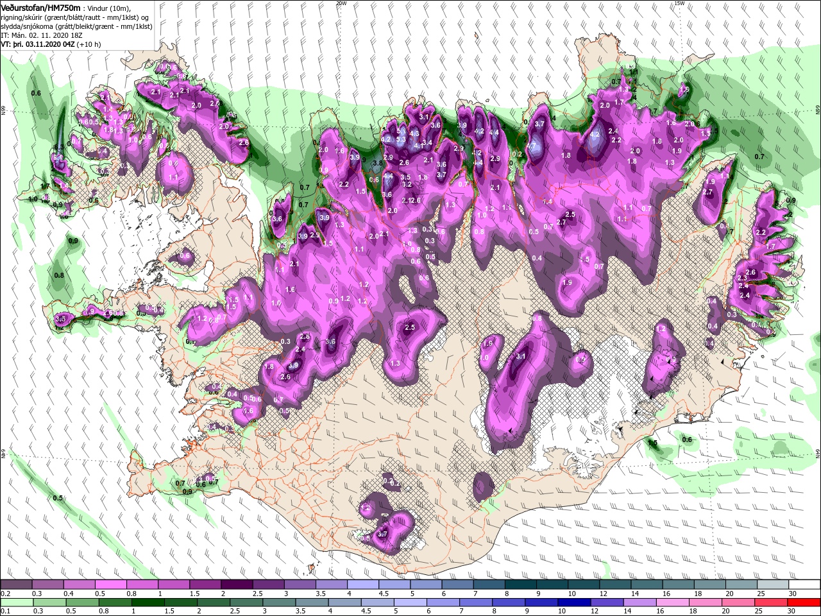Select the violet rain swatch at 12
The image size is (821, 616).
pyautogui.click(x=607, y=603)
